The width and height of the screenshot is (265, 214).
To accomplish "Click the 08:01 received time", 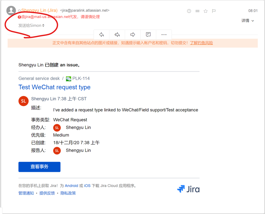I will (253, 11).
